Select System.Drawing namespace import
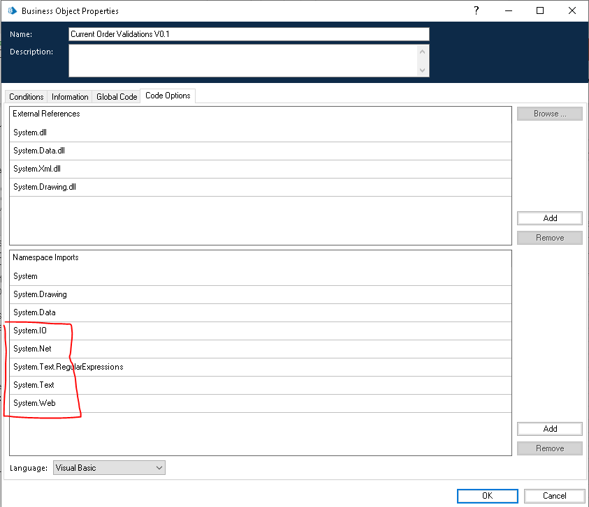 [261, 295]
